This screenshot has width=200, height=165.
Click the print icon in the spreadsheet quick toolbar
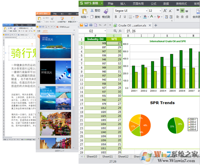91,25
